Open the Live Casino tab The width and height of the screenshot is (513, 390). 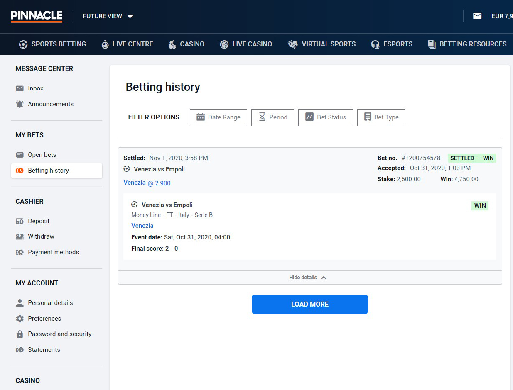(246, 44)
